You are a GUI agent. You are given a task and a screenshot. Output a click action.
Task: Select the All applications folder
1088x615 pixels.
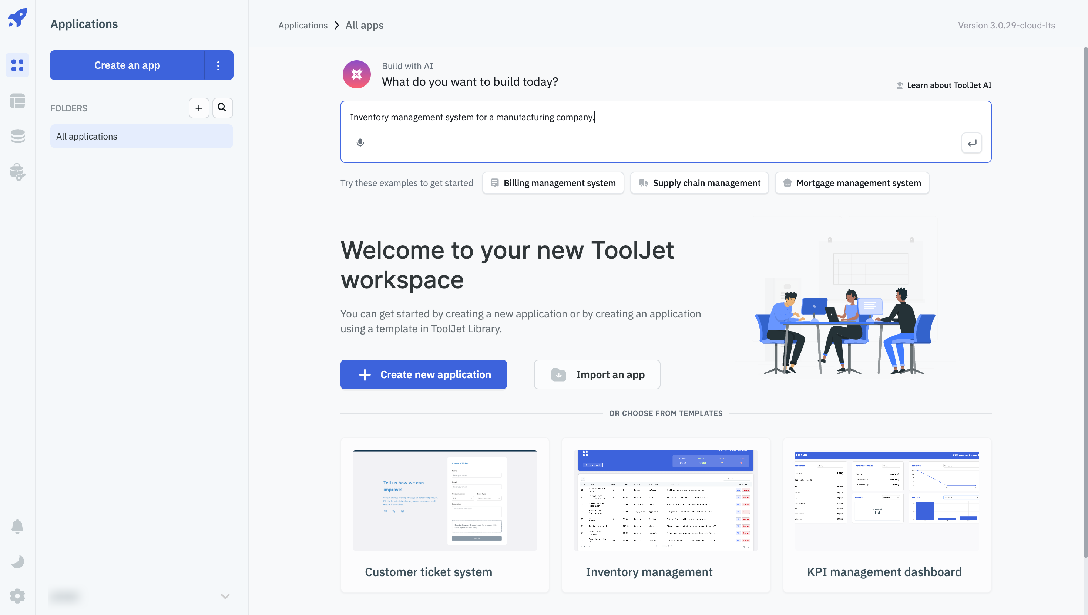click(141, 136)
